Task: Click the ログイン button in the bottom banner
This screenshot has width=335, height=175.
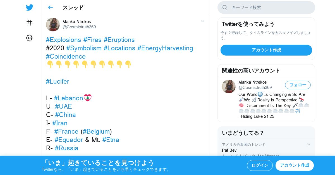Action: click(260, 165)
